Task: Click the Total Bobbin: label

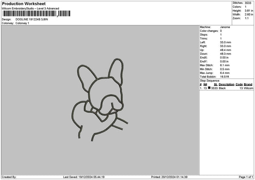Action: 208,77
